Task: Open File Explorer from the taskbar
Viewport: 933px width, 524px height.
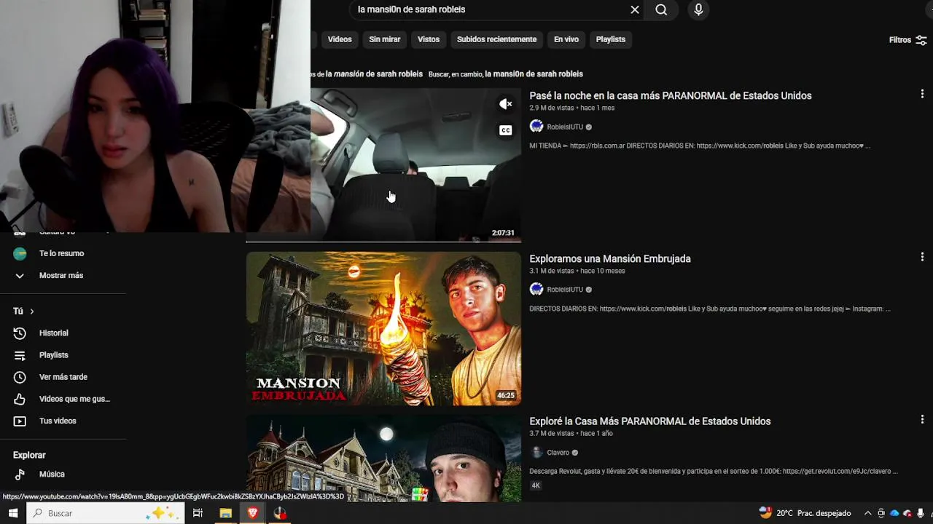Action: [x=225, y=513]
